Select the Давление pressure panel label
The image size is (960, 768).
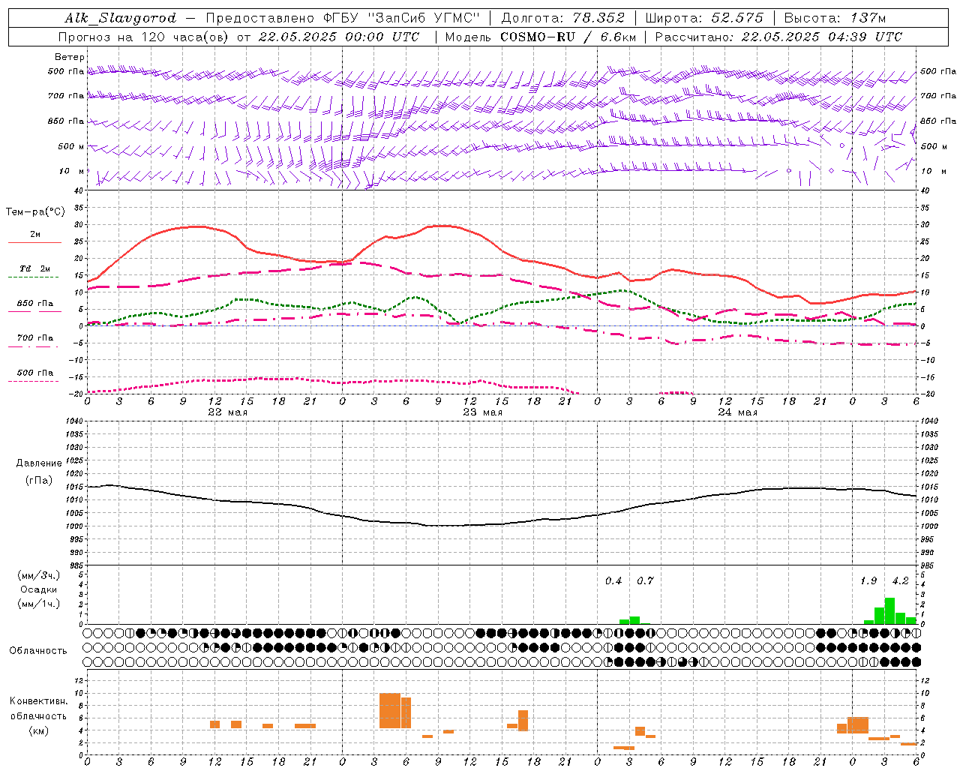pos(39,463)
